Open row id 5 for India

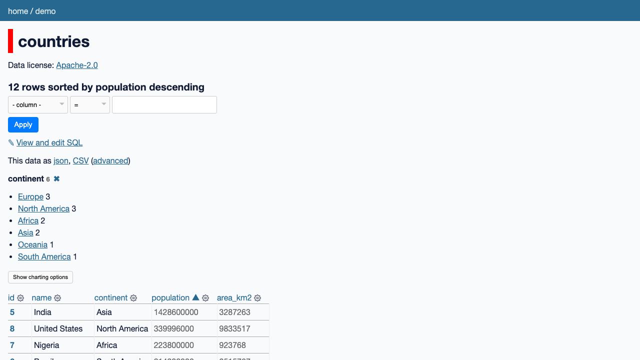coord(12,312)
